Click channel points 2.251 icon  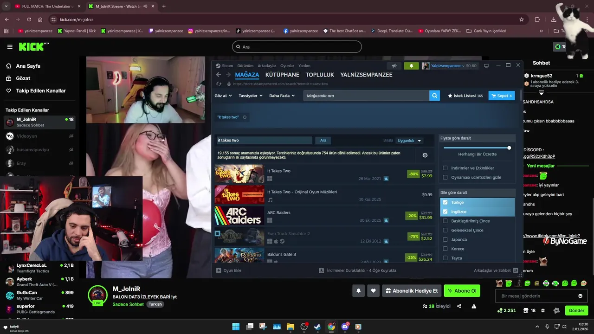click(x=506, y=310)
